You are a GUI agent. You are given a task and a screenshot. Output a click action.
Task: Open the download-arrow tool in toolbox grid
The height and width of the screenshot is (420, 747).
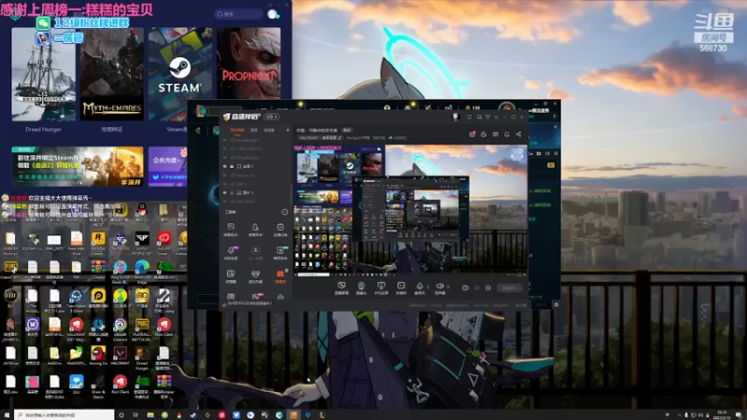(x=255, y=252)
